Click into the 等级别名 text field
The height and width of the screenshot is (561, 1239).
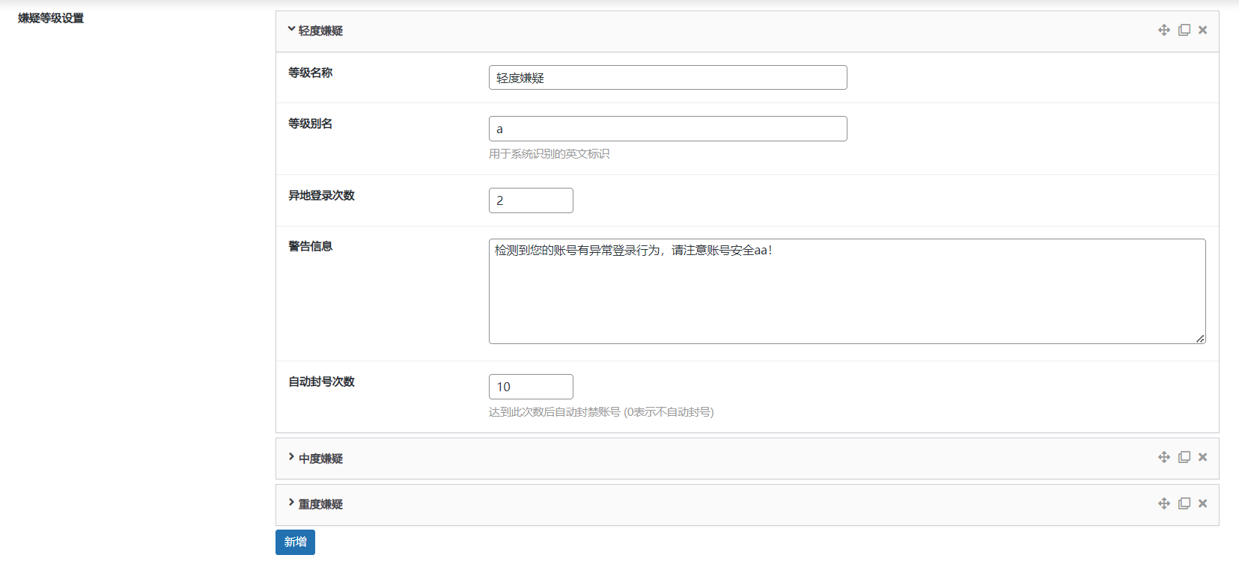coord(667,129)
